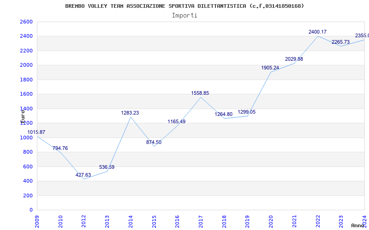This screenshot has width=369, height=230.
Task: Click x-axis year 2013
Action: pyautogui.click(x=107, y=221)
